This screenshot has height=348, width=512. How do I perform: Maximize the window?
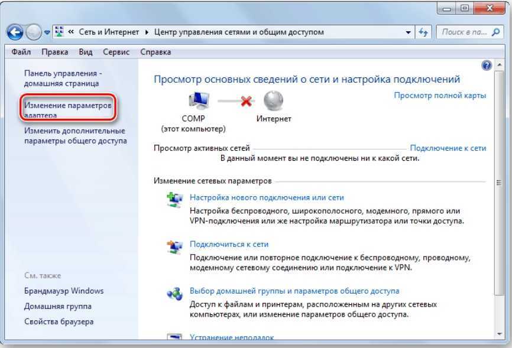tap(465, 8)
